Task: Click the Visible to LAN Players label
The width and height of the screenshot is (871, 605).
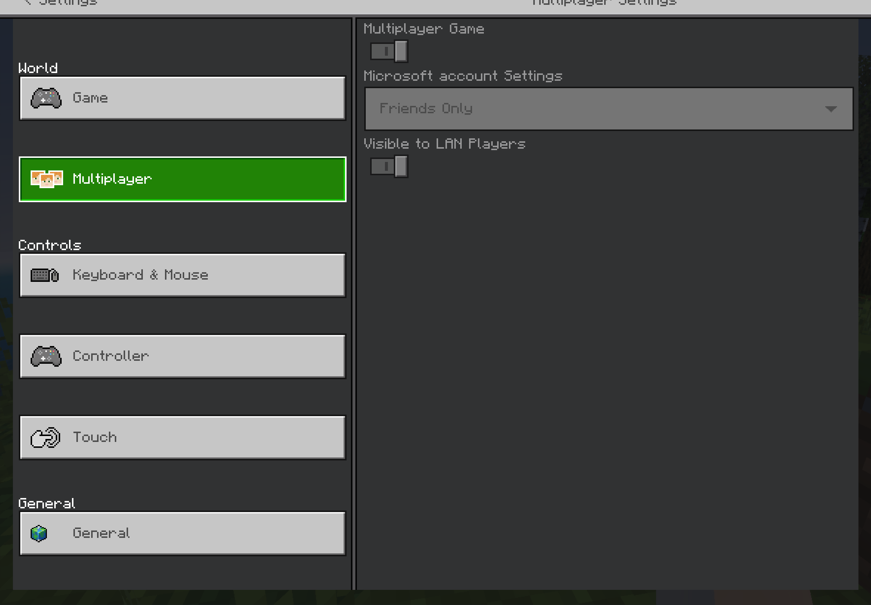Action: [444, 144]
